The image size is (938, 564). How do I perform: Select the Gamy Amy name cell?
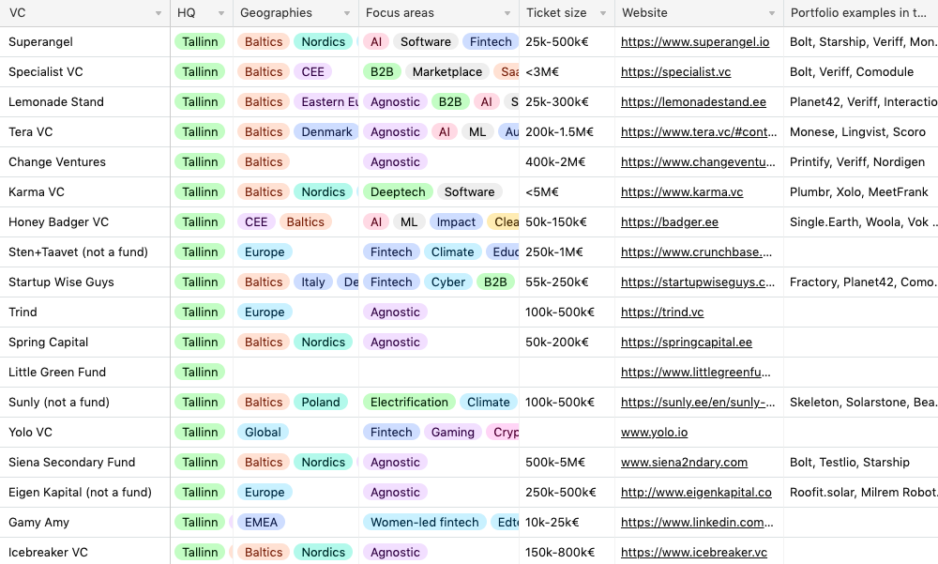[x=85, y=522]
